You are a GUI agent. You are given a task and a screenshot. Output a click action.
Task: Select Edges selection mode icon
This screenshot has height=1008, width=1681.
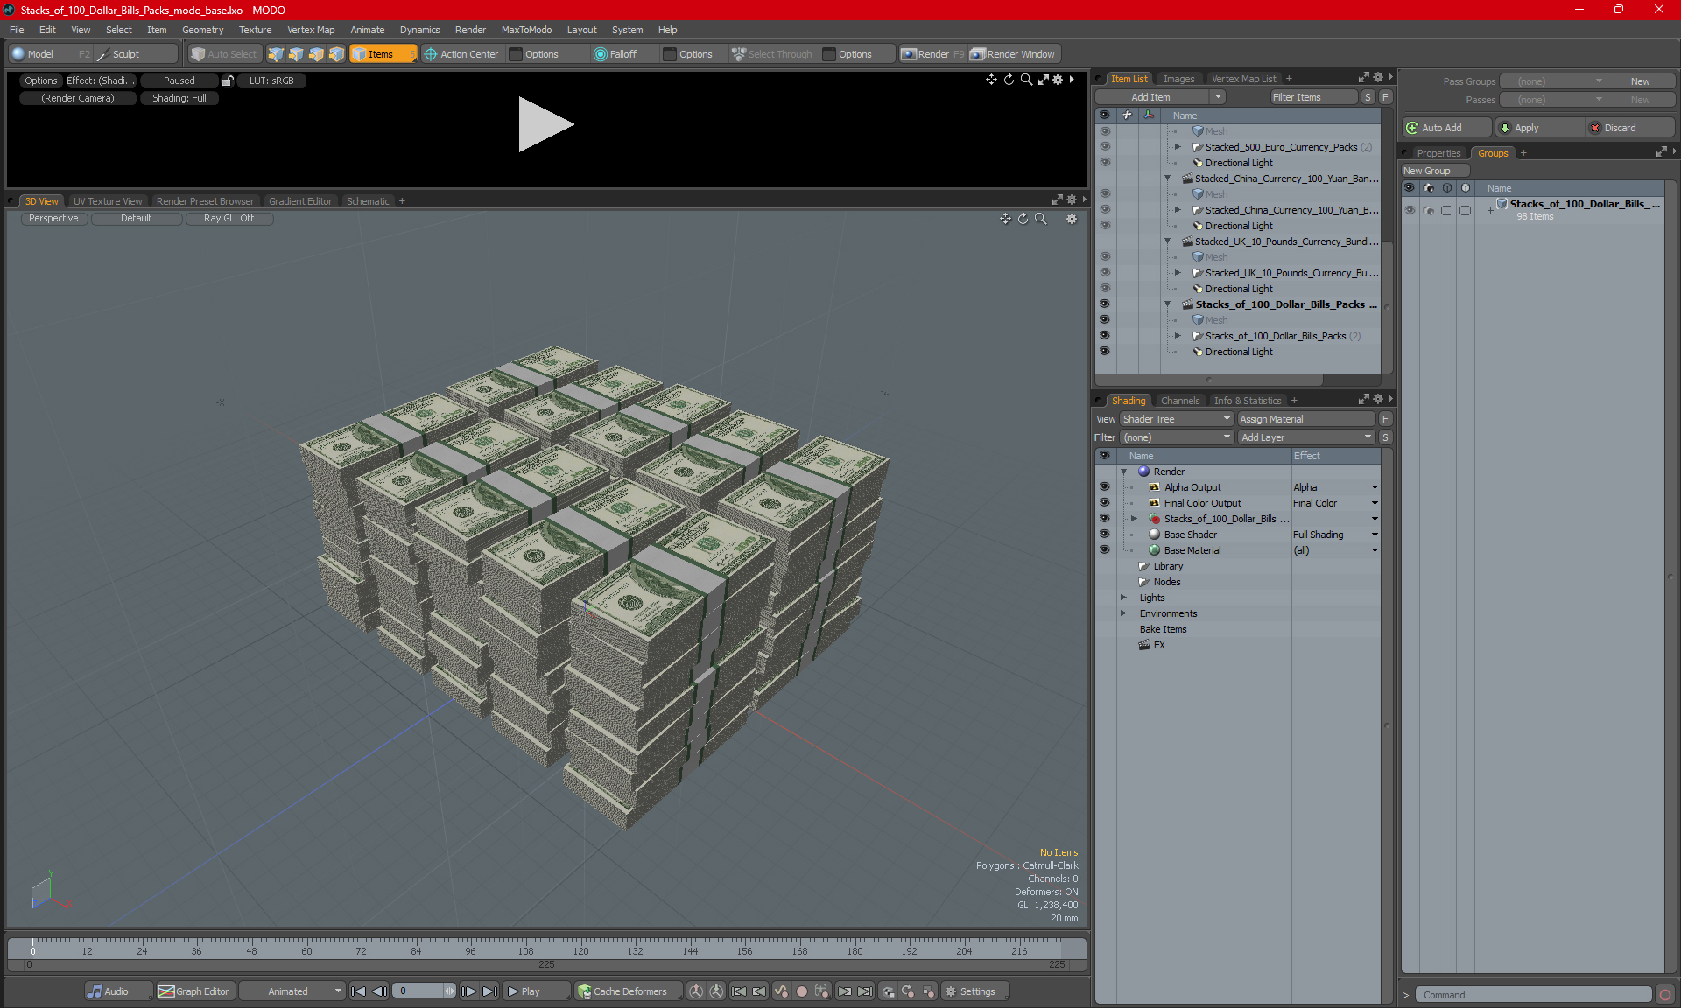pos(296,54)
